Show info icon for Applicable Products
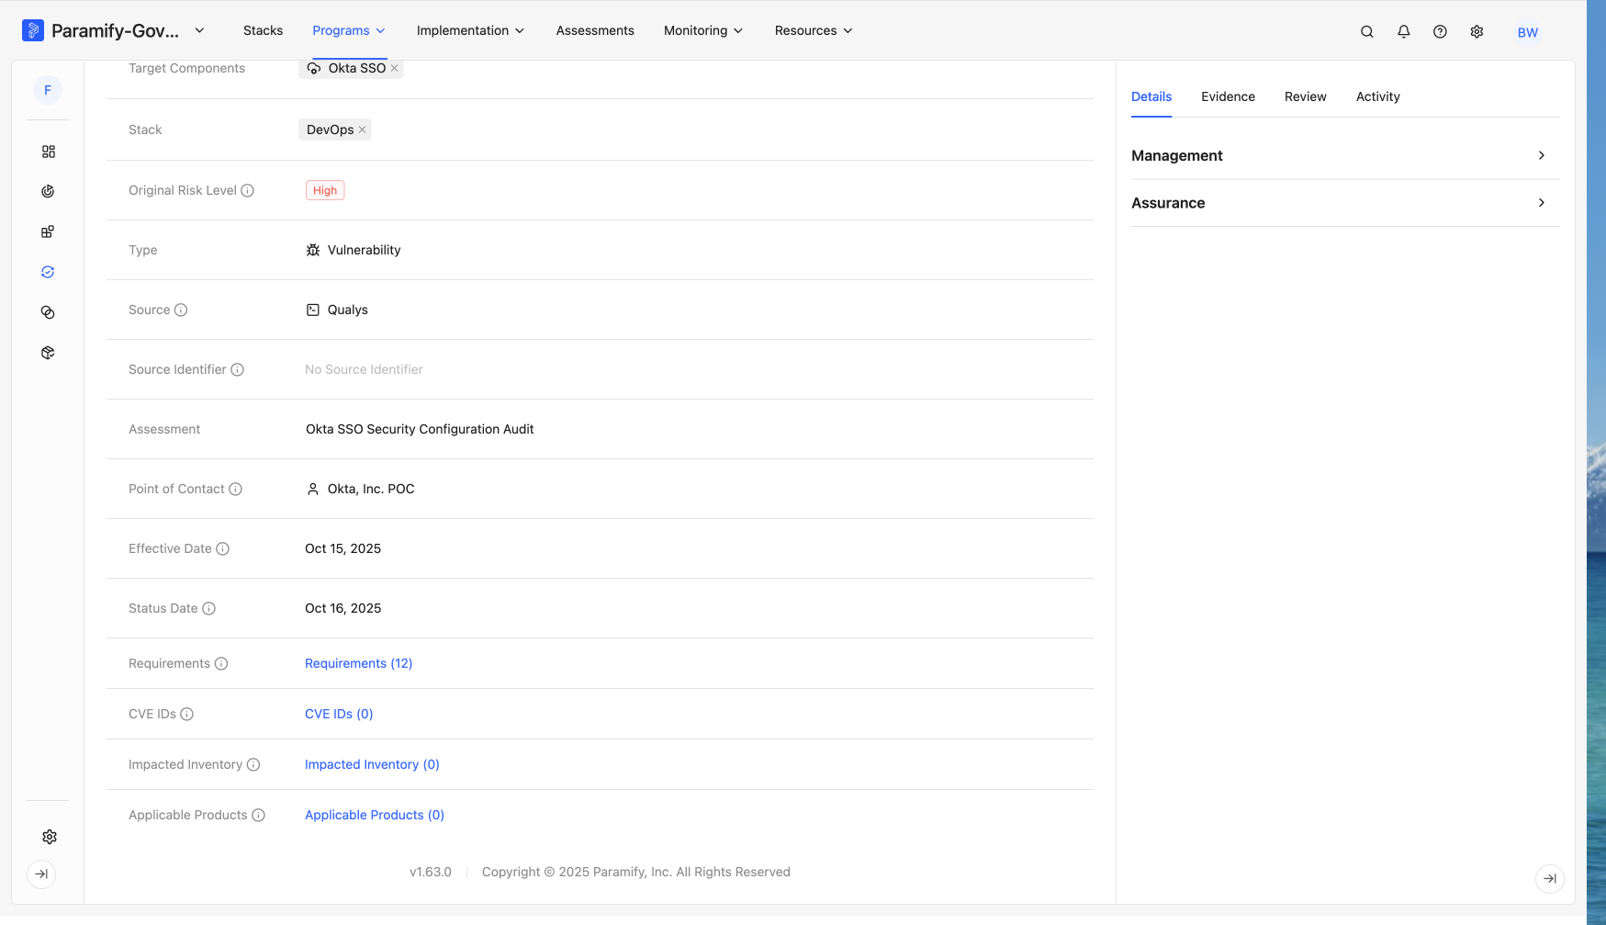The image size is (1606, 925). [259, 815]
